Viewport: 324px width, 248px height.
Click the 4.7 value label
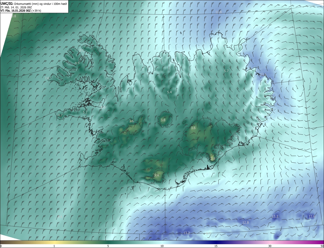tap(60, 115)
